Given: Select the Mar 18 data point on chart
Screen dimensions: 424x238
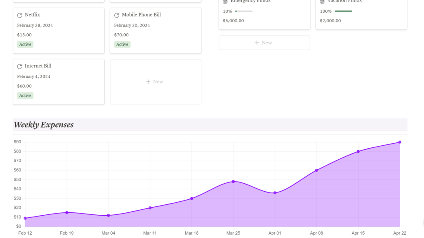Looking at the screenshot, I should 192,198.
